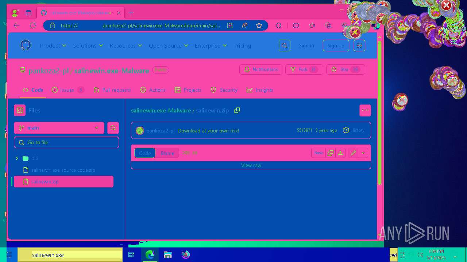Expand the old folder in file tree
Image resolution: width=467 pixels, height=262 pixels.
17,158
